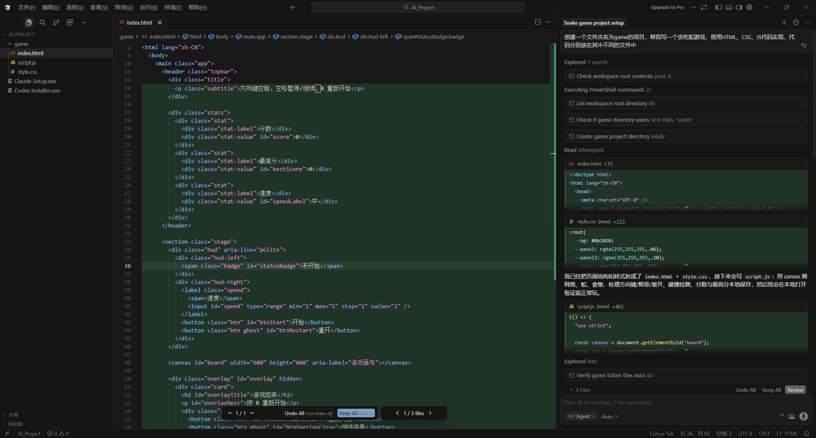Attach an image using picture icon
This screenshot has height=438, width=816.
tap(791, 416)
